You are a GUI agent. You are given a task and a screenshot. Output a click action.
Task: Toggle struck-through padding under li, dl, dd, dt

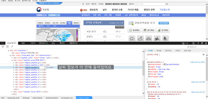[x=149, y=87]
